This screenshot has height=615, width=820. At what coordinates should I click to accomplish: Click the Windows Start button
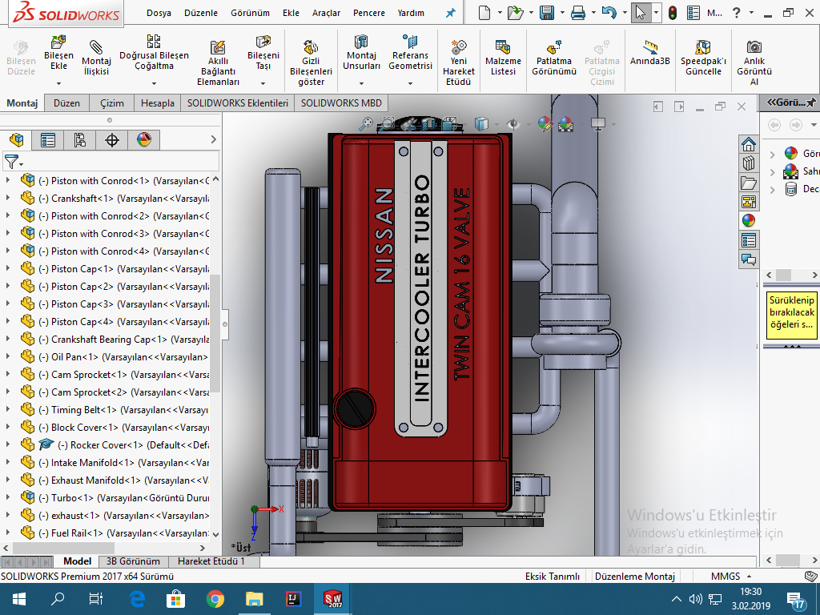tap(19, 599)
